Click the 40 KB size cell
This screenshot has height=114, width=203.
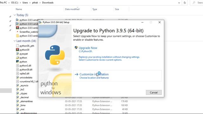coord(125,109)
